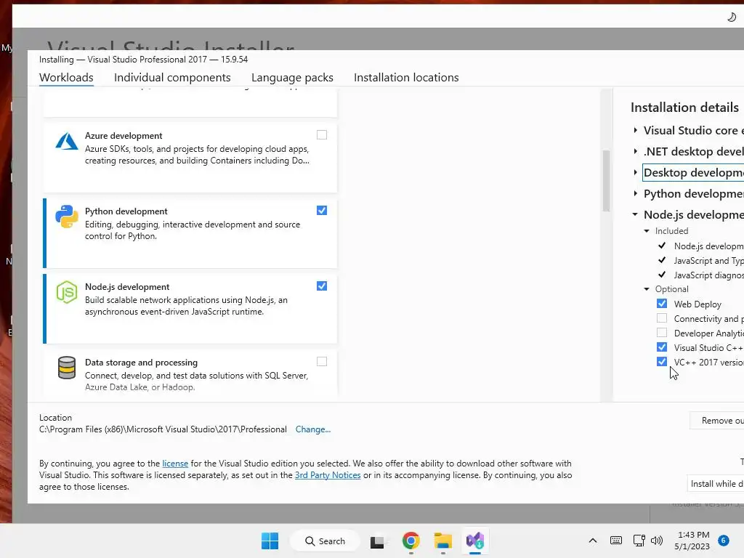Image resolution: width=744 pixels, height=558 pixels.
Task: Toggle dark mode moon icon
Action: [731, 17]
